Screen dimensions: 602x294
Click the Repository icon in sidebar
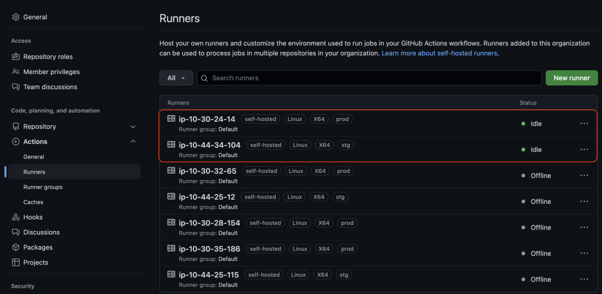(x=16, y=127)
